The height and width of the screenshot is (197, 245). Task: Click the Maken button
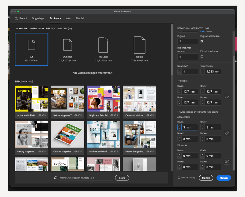coord(224,177)
